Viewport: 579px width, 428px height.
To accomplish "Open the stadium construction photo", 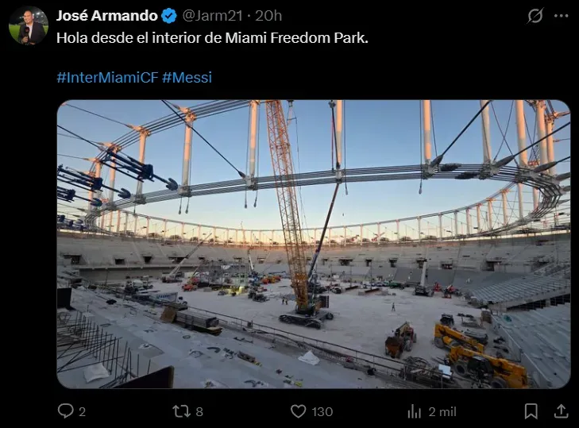I will [x=314, y=244].
